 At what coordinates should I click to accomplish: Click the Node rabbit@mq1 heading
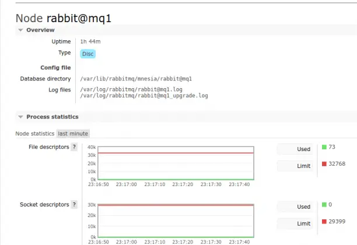(x=63, y=18)
